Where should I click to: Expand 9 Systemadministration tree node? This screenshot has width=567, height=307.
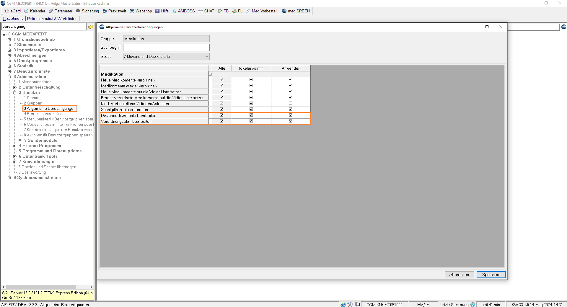pos(9,178)
